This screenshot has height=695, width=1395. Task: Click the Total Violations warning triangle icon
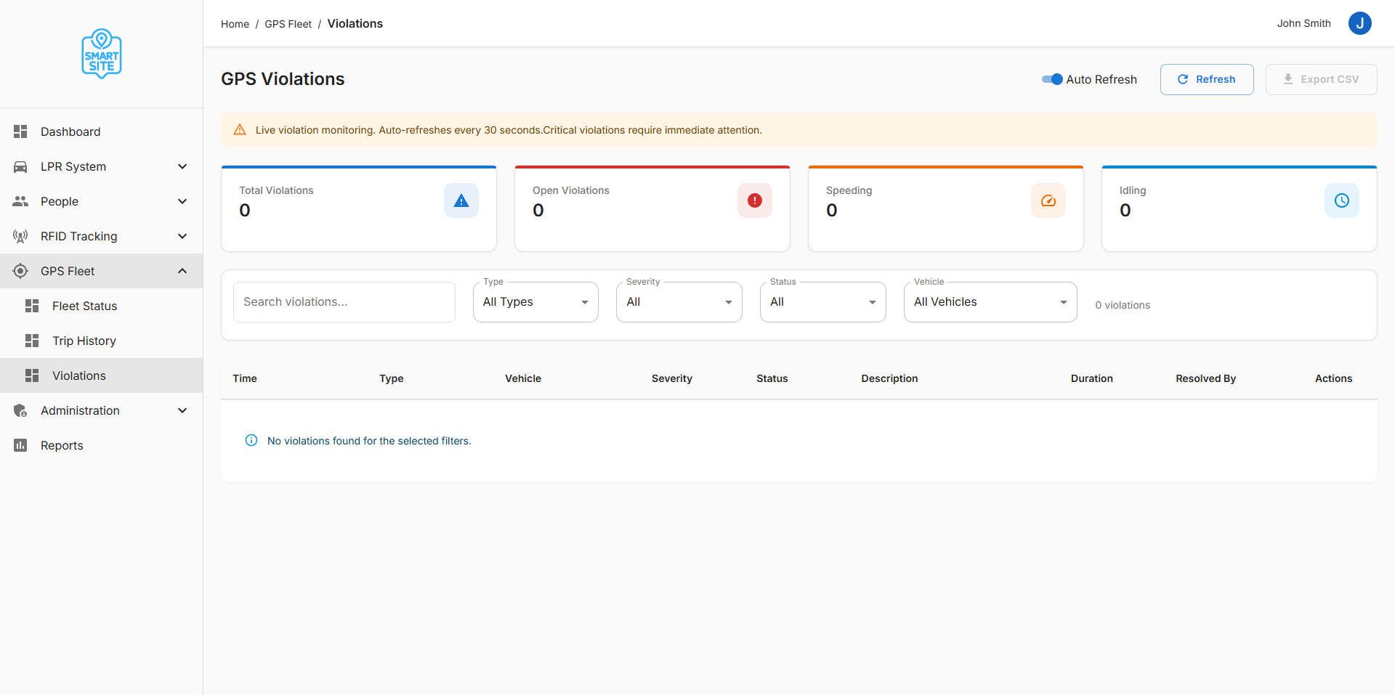pos(461,201)
